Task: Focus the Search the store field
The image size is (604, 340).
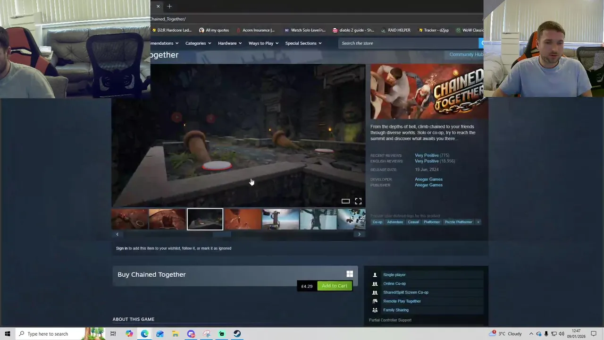Action: pyautogui.click(x=408, y=43)
